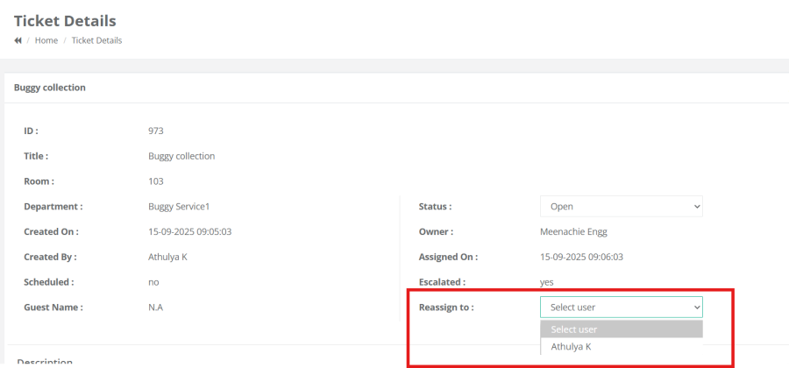Screen dimensions: 789x368
Task: Open the Status dropdown showing Open
Action: [x=621, y=207]
